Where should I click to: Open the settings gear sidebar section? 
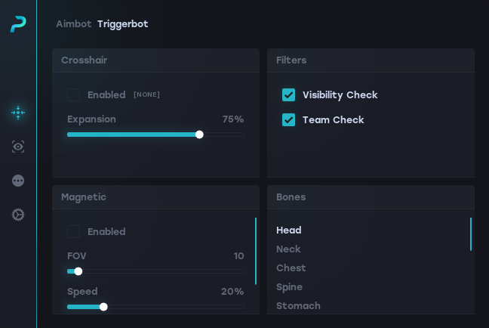(x=18, y=215)
